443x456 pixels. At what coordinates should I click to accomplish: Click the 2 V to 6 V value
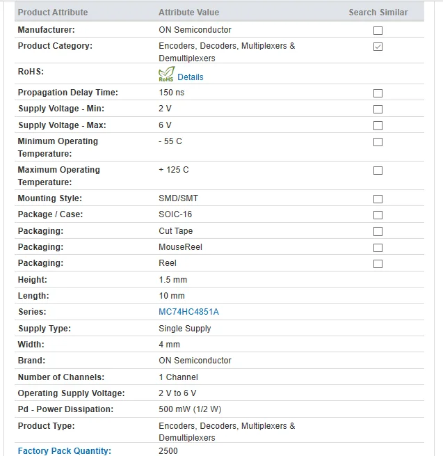(x=177, y=393)
